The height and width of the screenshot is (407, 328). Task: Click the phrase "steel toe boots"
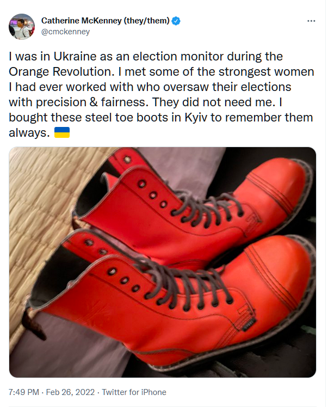tap(117, 118)
